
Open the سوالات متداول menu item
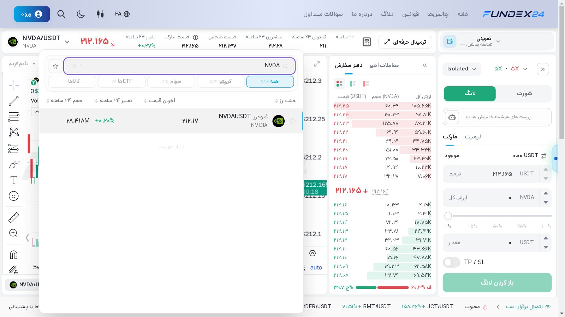[x=323, y=14]
